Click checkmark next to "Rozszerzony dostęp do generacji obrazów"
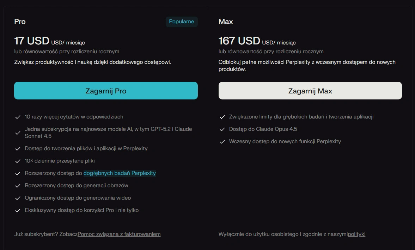The width and height of the screenshot is (415, 250). pyautogui.click(x=18, y=185)
